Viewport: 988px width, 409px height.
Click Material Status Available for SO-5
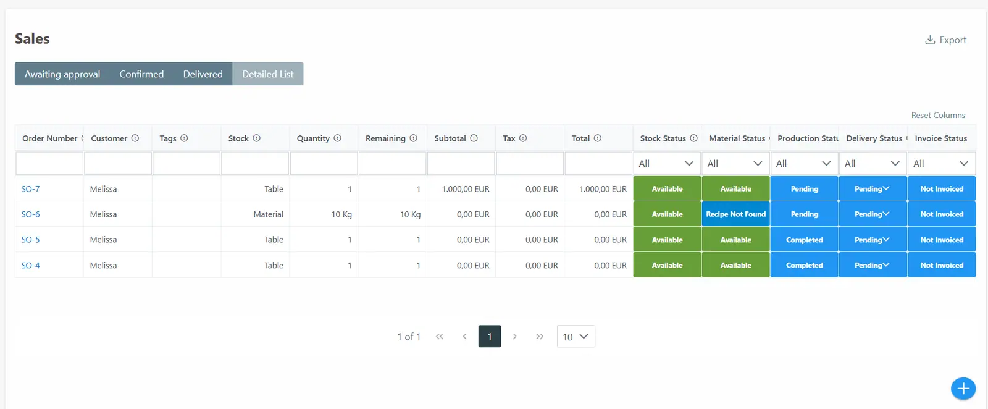click(735, 240)
